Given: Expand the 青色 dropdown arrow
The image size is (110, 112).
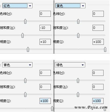Looking at the screenshot, I should pos(30,65).
